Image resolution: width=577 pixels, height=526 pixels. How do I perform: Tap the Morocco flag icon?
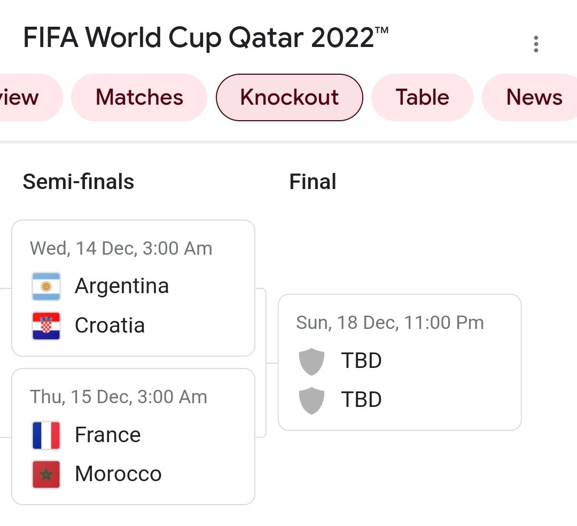point(46,474)
